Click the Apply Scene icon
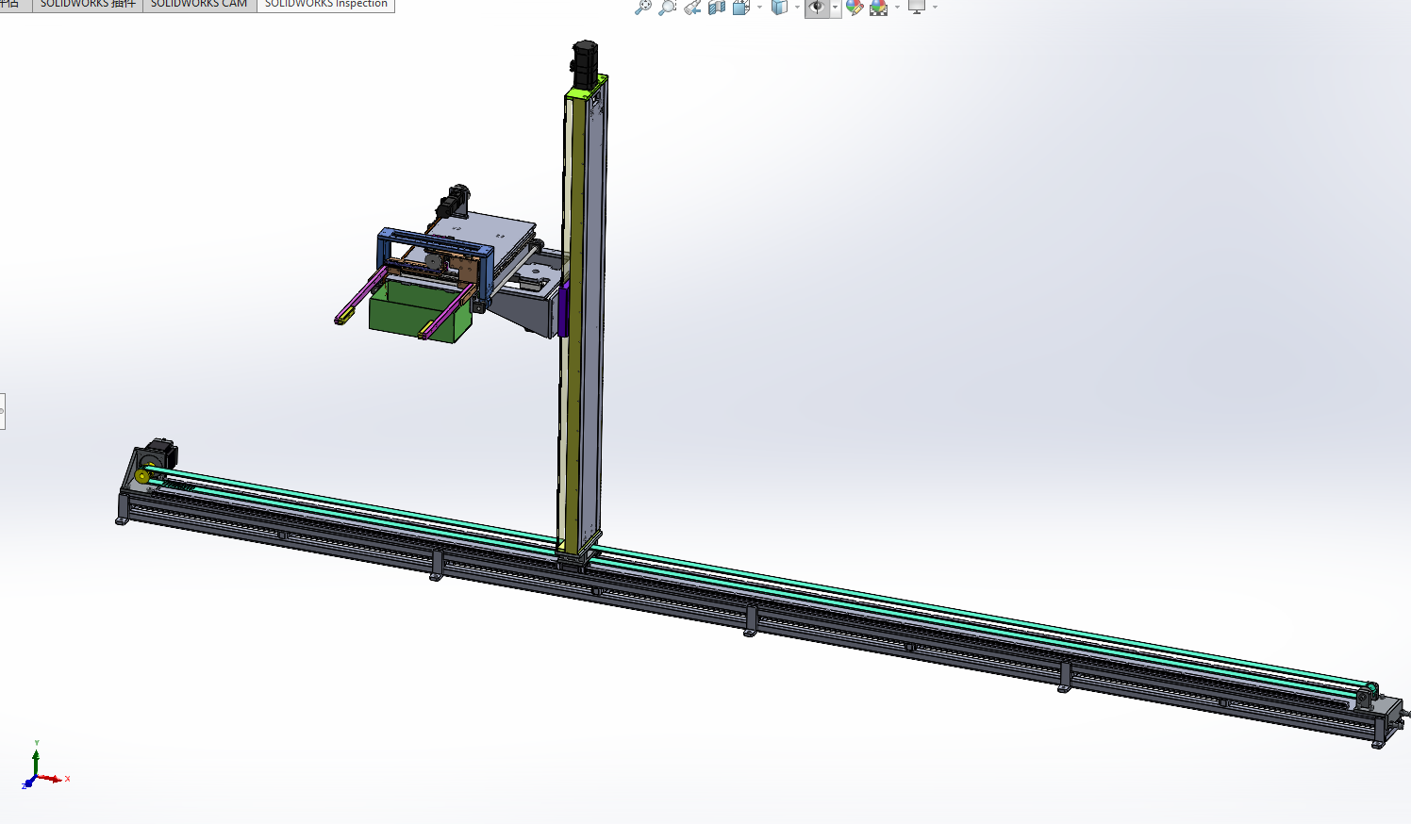This screenshot has width=1411, height=824. click(x=879, y=8)
